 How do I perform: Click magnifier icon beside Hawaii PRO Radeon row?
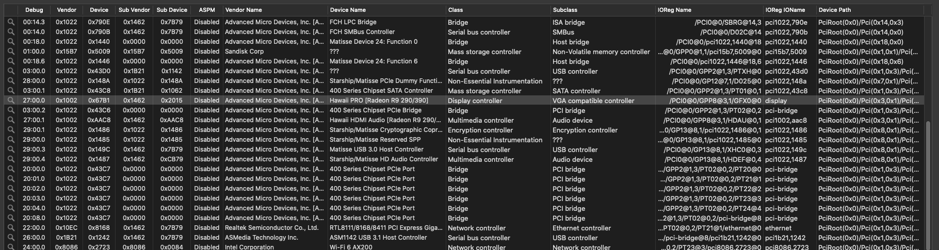coord(11,101)
